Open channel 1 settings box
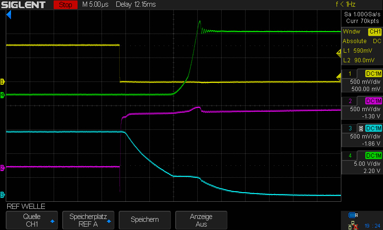Screen dimensions: 383x230 (x=362, y=80)
